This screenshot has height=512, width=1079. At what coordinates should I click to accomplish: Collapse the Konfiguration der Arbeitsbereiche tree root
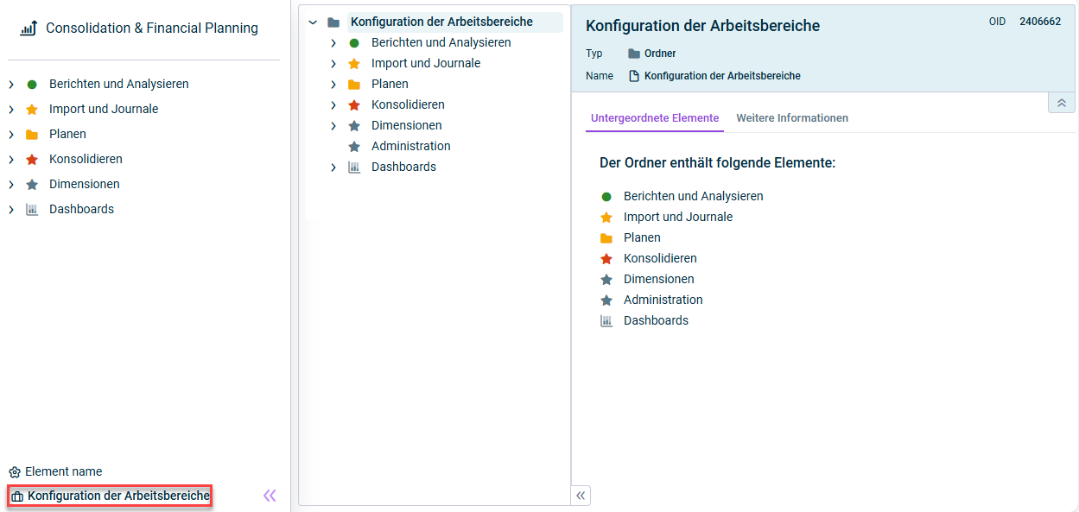click(x=313, y=22)
